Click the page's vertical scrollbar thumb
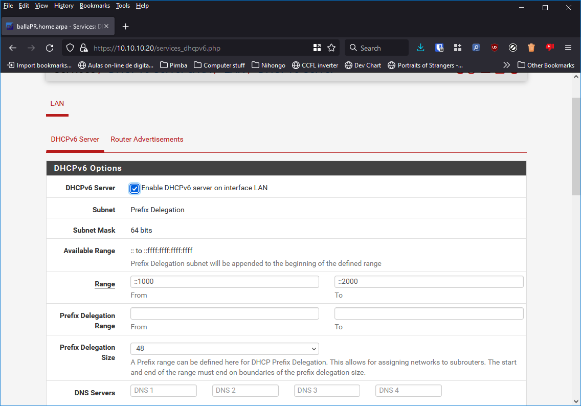The width and height of the screenshot is (581, 406). tap(576, 146)
